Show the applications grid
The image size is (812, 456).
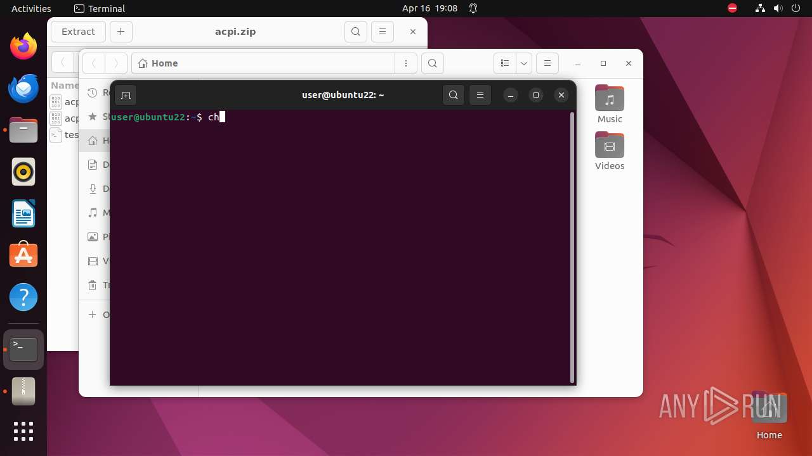(23, 431)
